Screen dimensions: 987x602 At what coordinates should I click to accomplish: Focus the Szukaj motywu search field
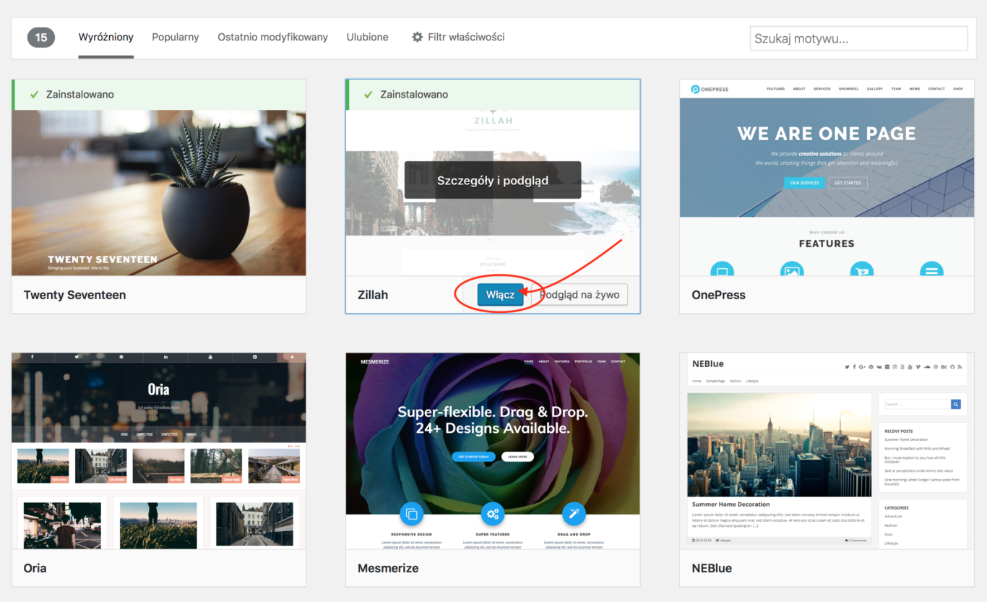(x=859, y=38)
